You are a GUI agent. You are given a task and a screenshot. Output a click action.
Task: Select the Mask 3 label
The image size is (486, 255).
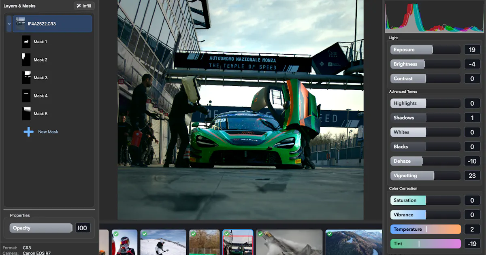[40, 78]
